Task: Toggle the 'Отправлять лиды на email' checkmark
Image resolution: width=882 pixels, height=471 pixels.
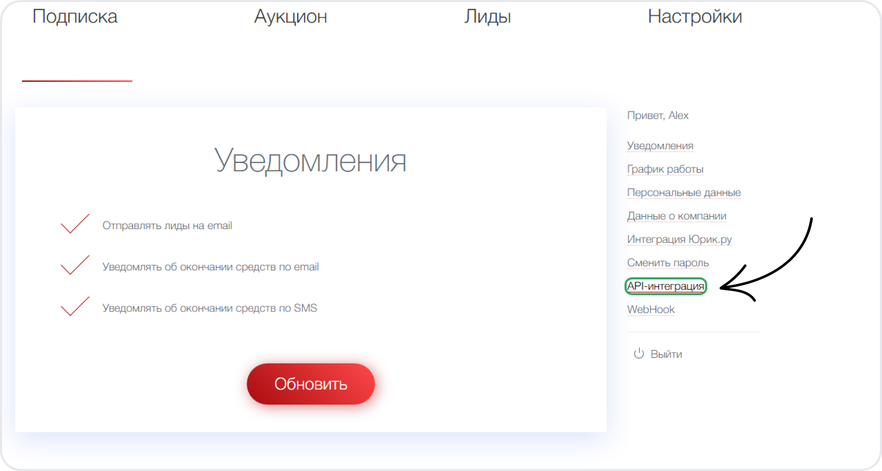Action: [x=75, y=224]
